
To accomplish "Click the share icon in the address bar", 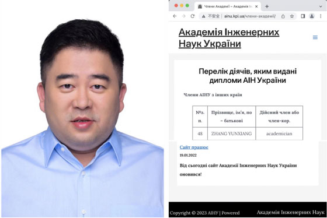I will pyautogui.click(x=283, y=16).
